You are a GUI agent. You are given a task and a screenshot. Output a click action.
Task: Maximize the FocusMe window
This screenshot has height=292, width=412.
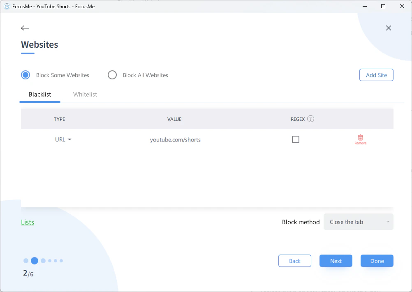(383, 6)
